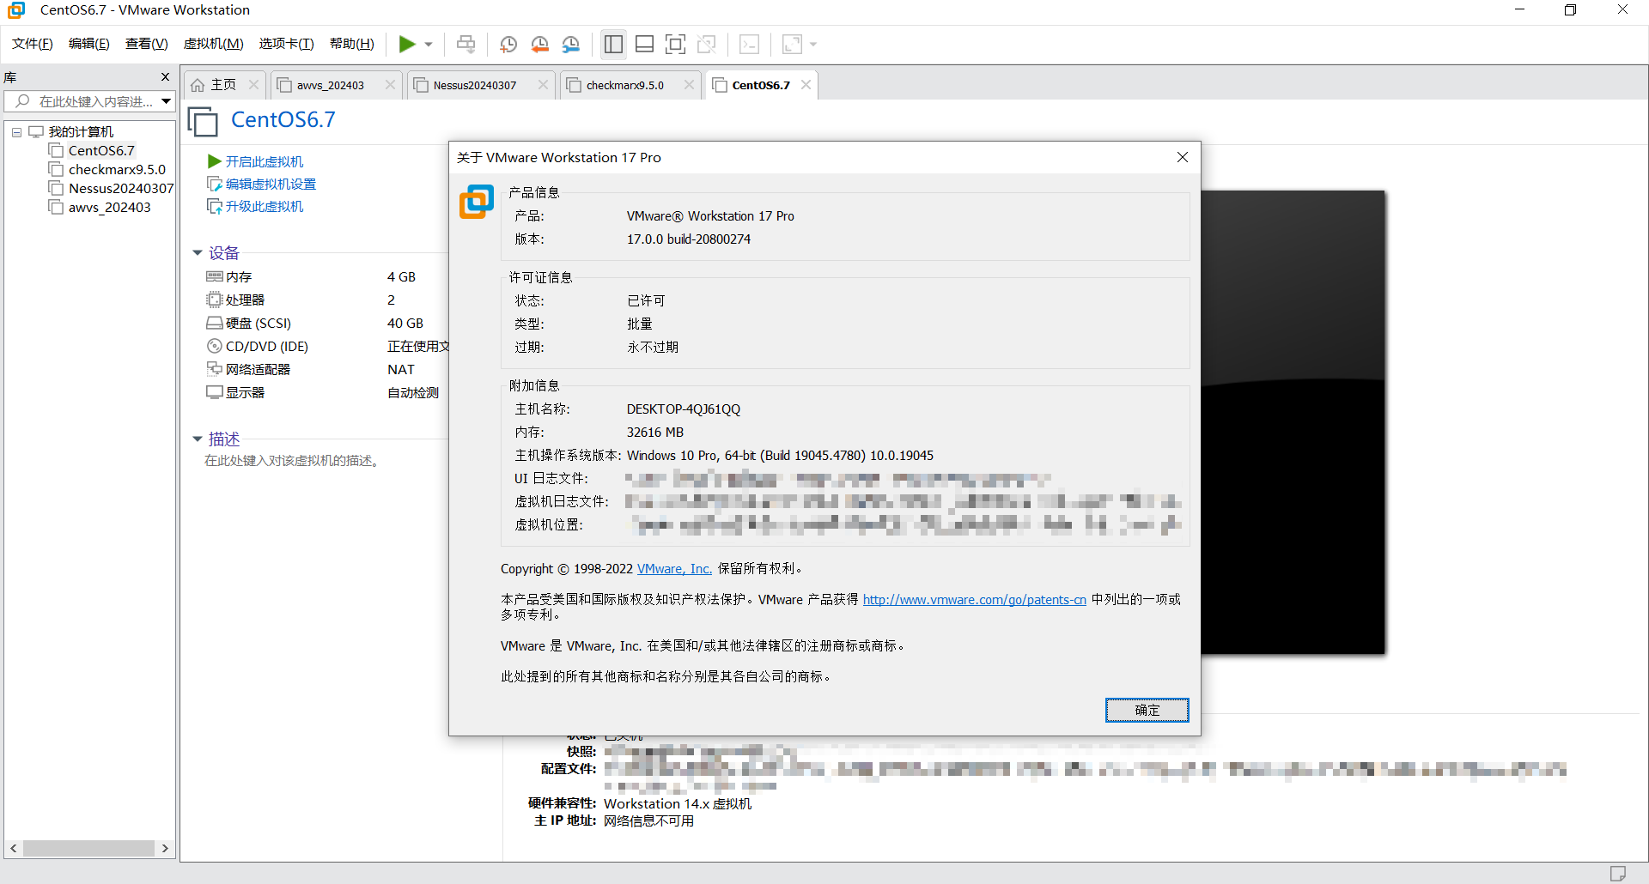The width and height of the screenshot is (1649, 884).
Task: Click the host name DESKTOP-4QJ61QQ text
Action: click(x=683, y=409)
